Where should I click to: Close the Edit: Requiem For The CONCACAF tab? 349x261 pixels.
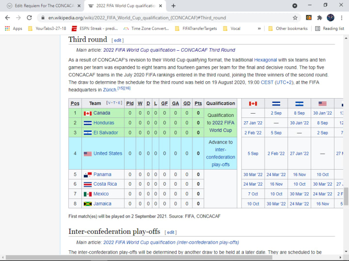(79, 6)
